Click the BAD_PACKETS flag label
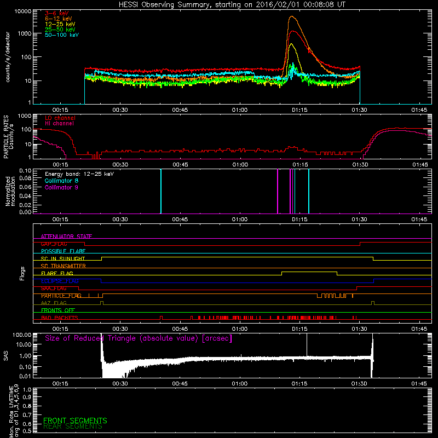 point(60,318)
